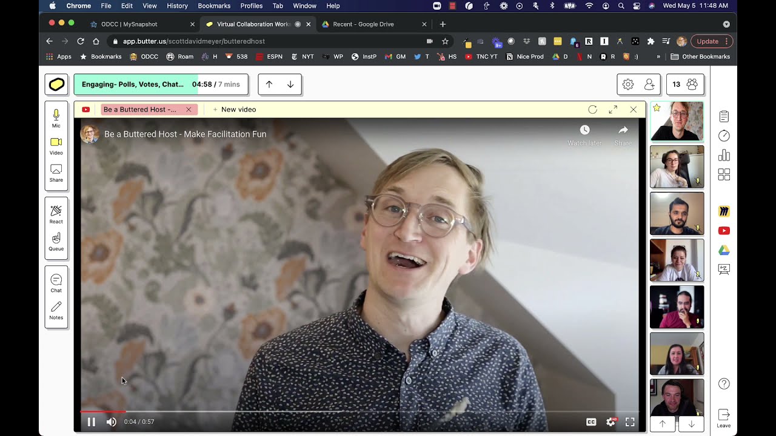Image resolution: width=776 pixels, height=436 pixels.
Task: Open the Miro integration icon
Action: [724, 211]
